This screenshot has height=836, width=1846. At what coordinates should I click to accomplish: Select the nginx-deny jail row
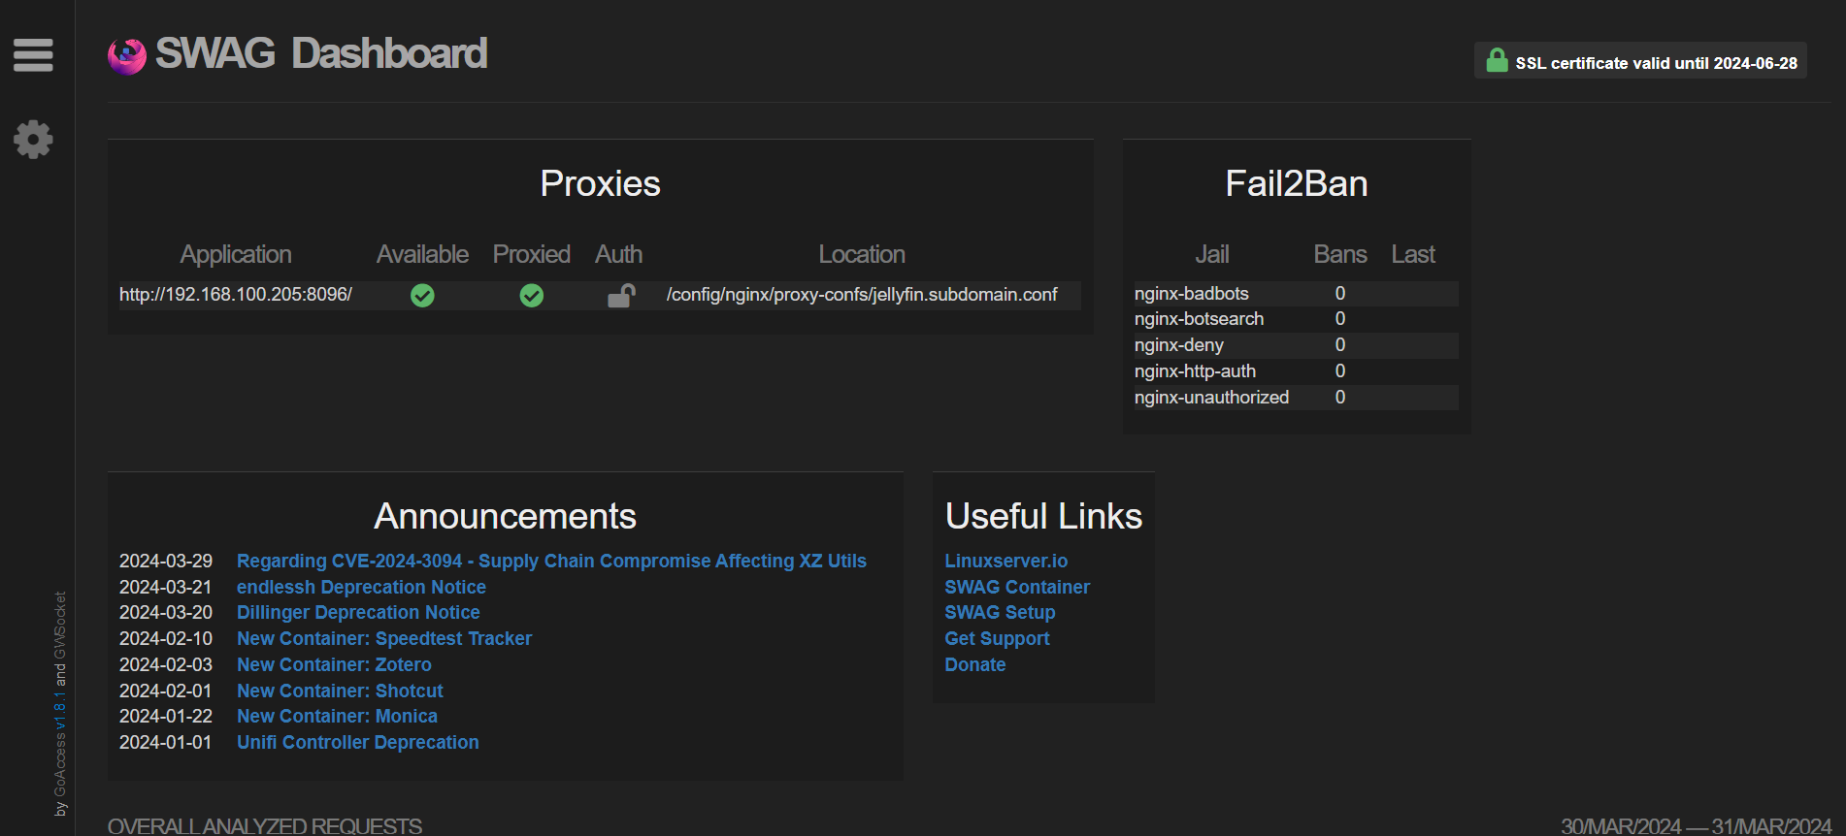pyautogui.click(x=1296, y=345)
